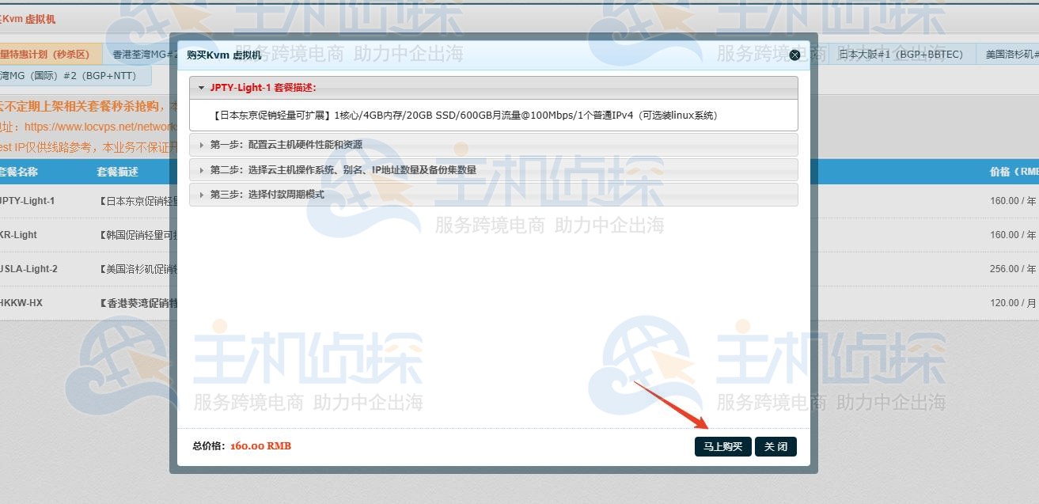This screenshot has width=1039, height=504.
Task: Expand step two: select operating system
Action: pyautogui.click(x=493, y=169)
